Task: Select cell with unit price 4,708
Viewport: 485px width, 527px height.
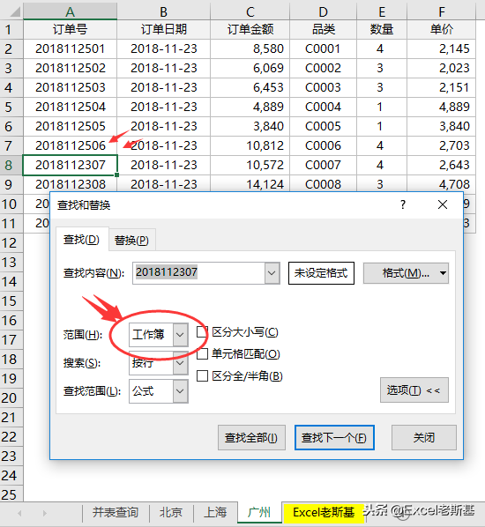Action: [x=441, y=183]
